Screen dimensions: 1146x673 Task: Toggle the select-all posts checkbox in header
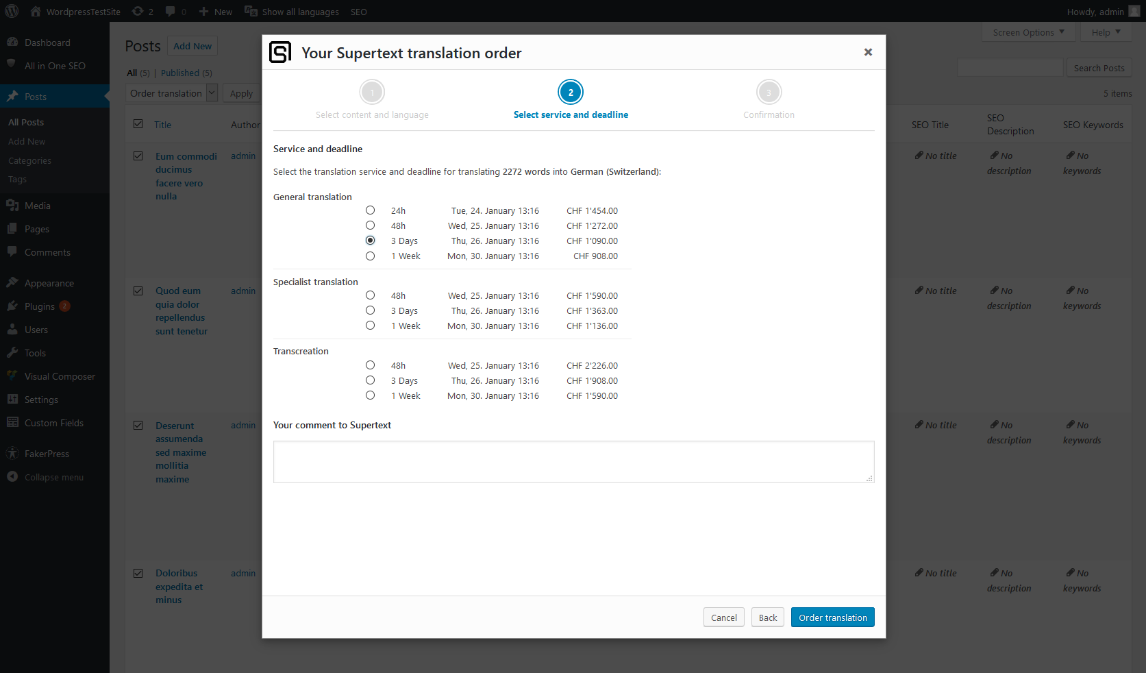(138, 124)
